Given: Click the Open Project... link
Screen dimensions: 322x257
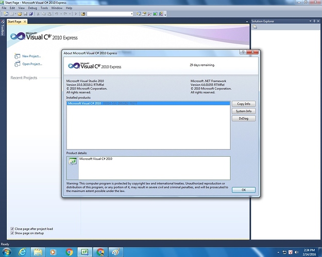Looking at the screenshot, I should coord(32,64).
